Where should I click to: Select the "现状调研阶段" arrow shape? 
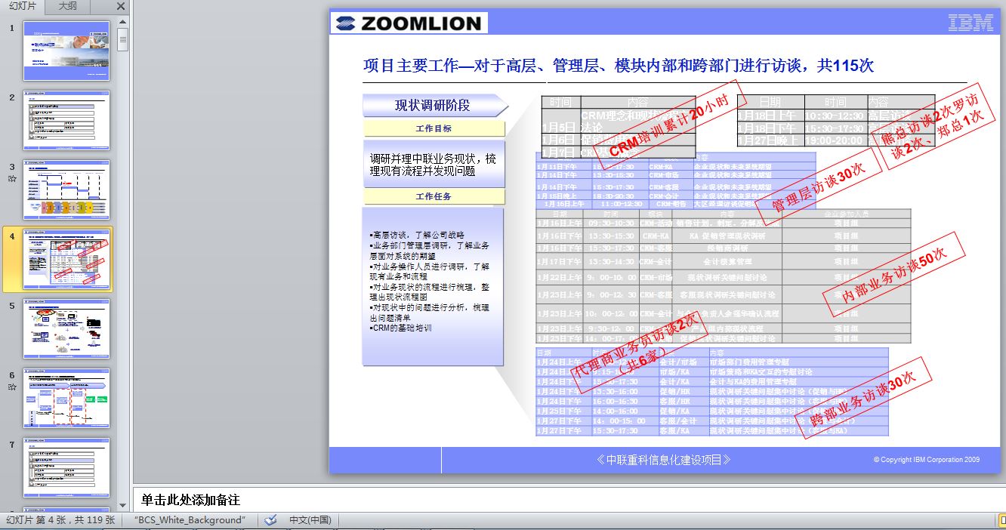click(434, 105)
